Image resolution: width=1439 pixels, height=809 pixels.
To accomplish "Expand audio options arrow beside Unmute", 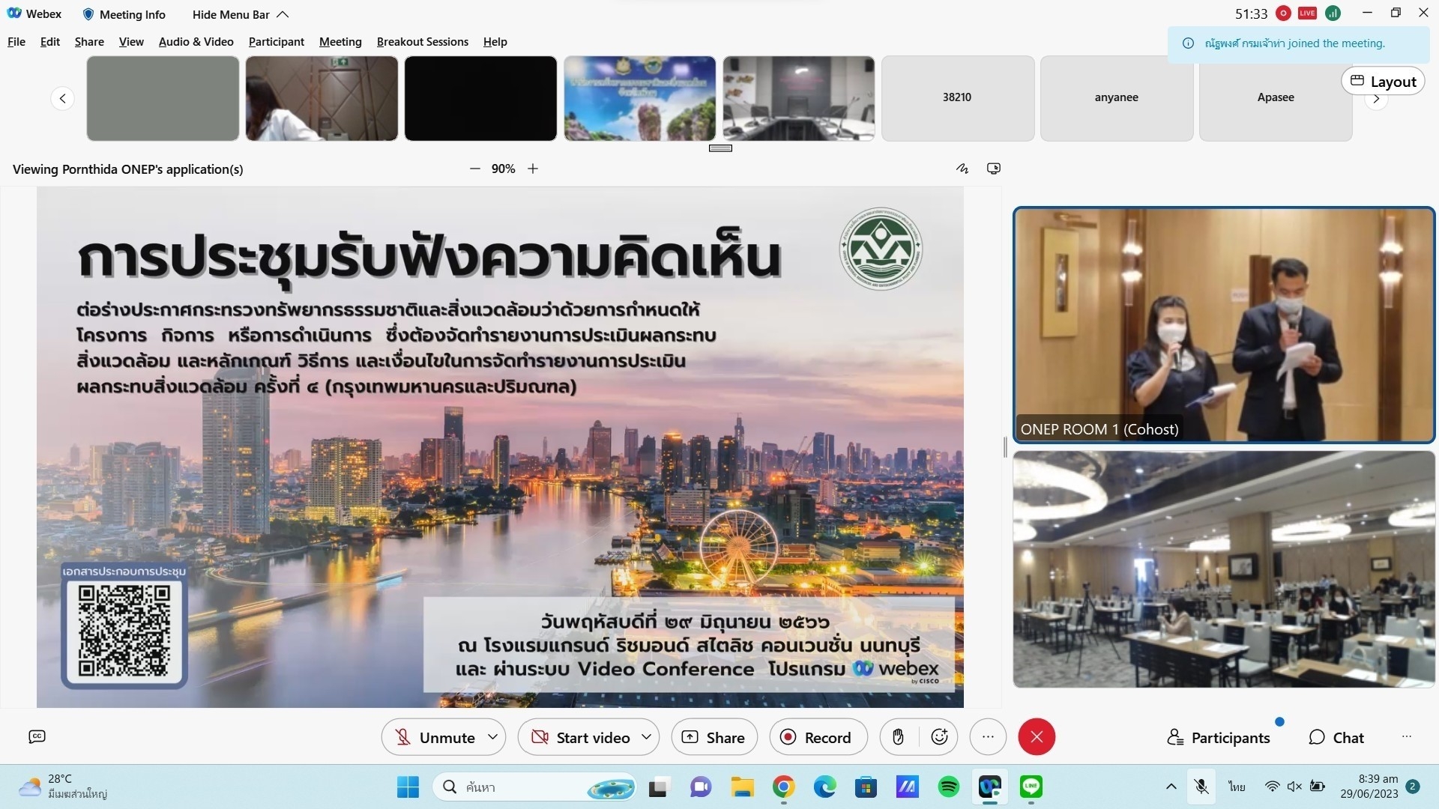I will (492, 737).
